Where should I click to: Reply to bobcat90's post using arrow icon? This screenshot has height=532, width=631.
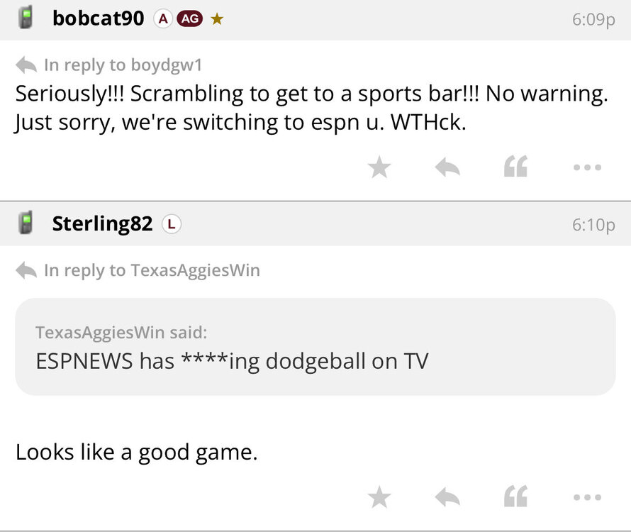(447, 168)
